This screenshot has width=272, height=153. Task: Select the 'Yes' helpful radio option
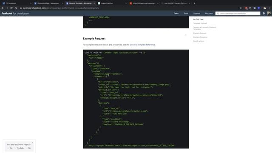[8, 148]
